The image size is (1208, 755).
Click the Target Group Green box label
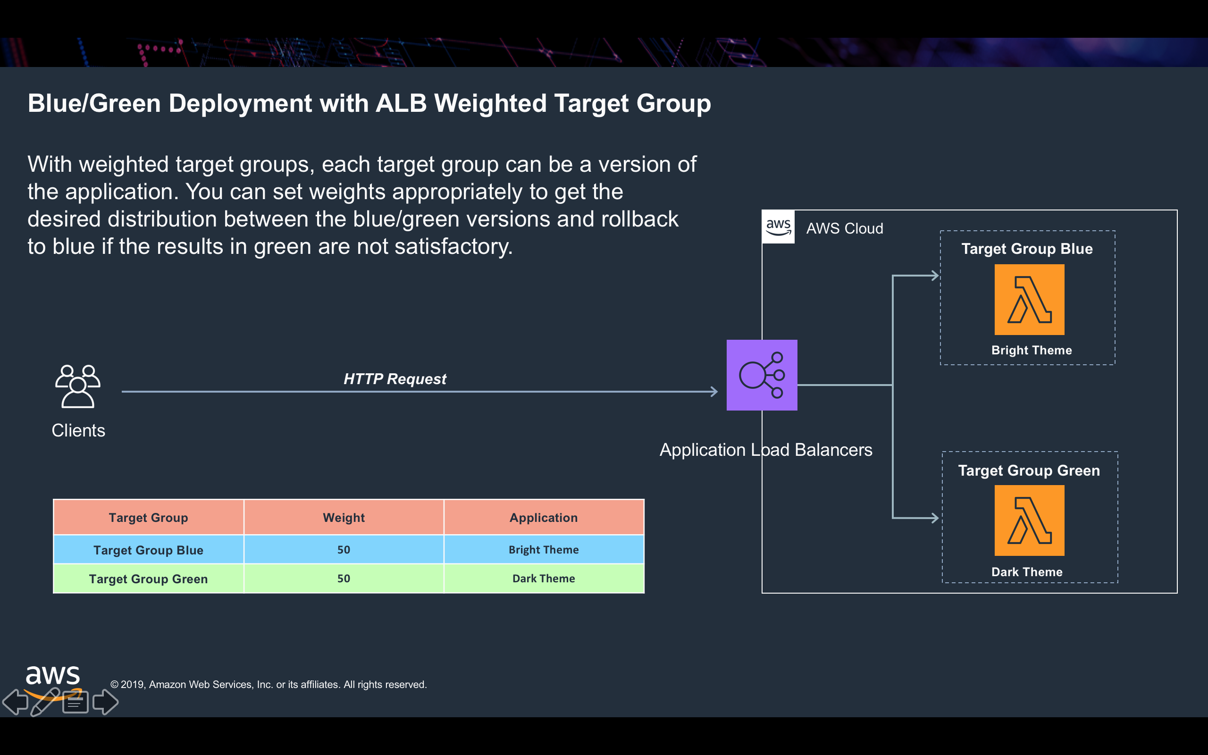pos(1029,470)
